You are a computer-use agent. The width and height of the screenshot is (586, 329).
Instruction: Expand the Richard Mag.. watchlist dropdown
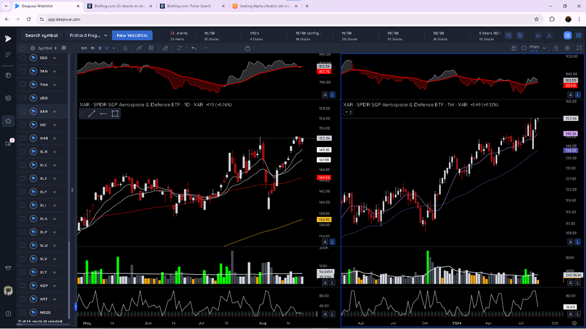(x=88, y=35)
